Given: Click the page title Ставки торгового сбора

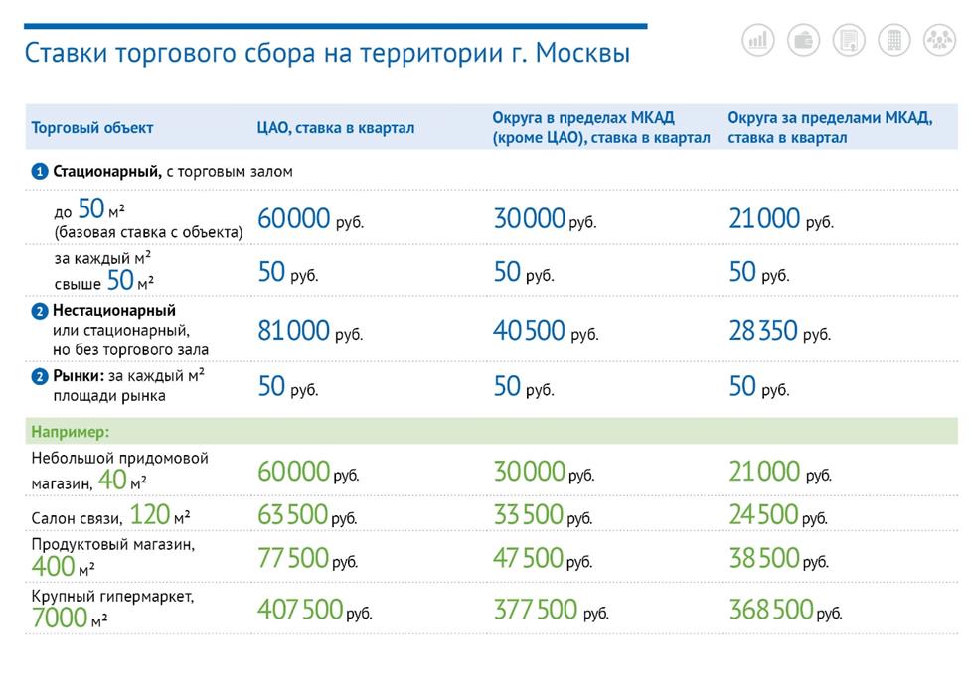Looking at the screenshot, I should [327, 53].
